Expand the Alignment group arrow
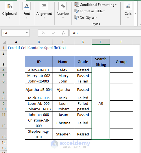Viewport: 141px width, 153px height. (44, 18)
